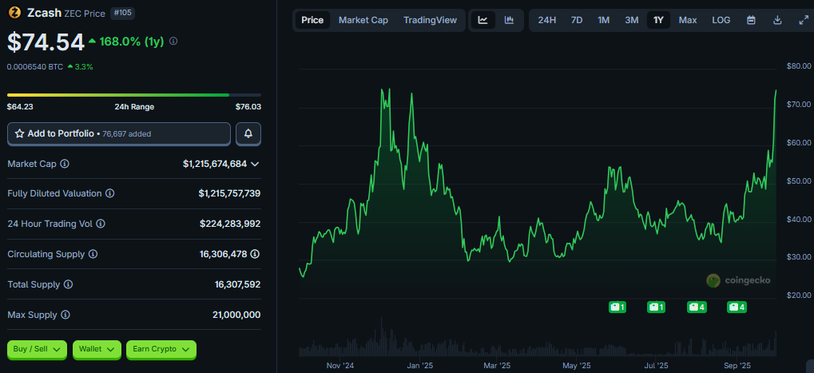The height and width of the screenshot is (373, 814).
Task: Expand the Market Cap value chevron
Action: [255, 164]
